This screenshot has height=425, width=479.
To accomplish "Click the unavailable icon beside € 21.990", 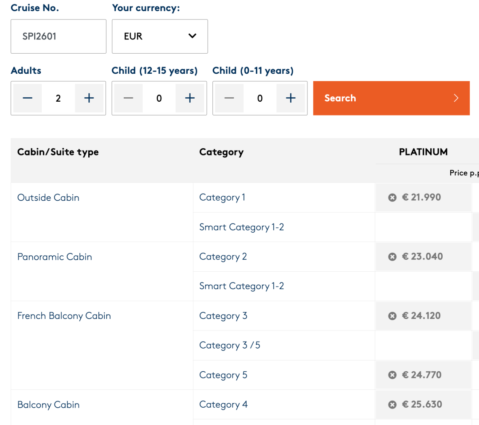I will [x=392, y=198].
